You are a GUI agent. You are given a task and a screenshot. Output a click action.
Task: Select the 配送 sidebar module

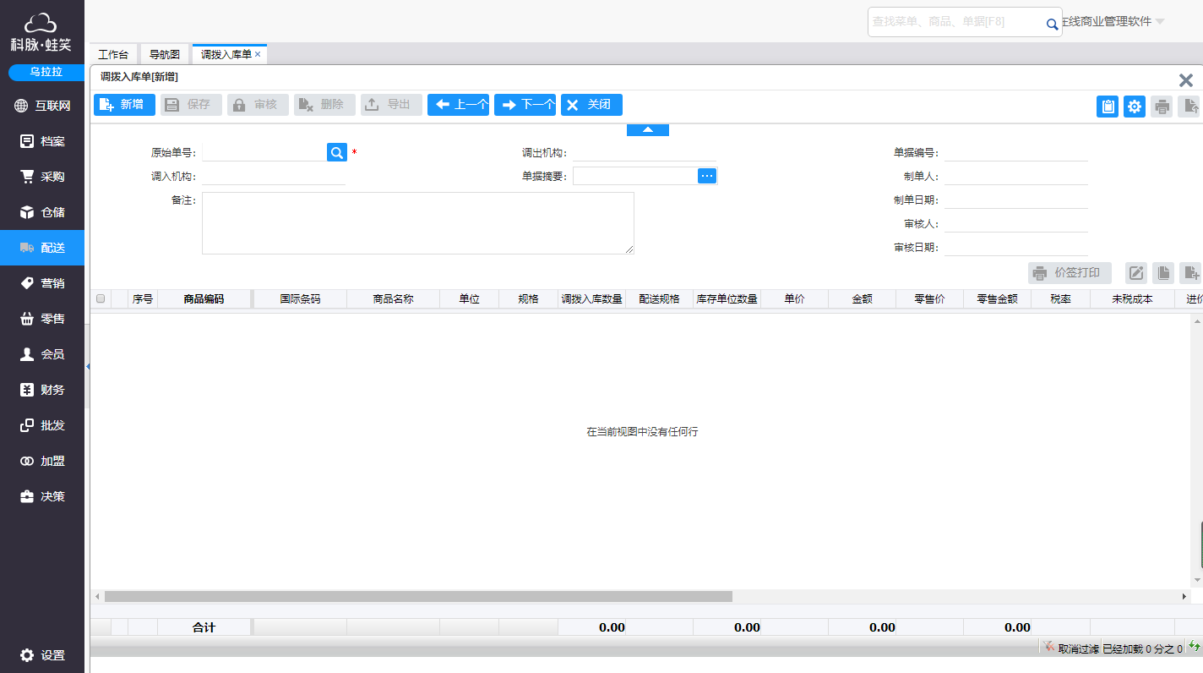click(x=42, y=248)
